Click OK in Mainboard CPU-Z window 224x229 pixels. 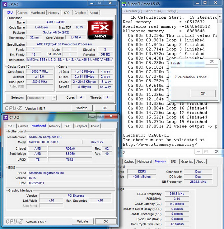pos(105,222)
